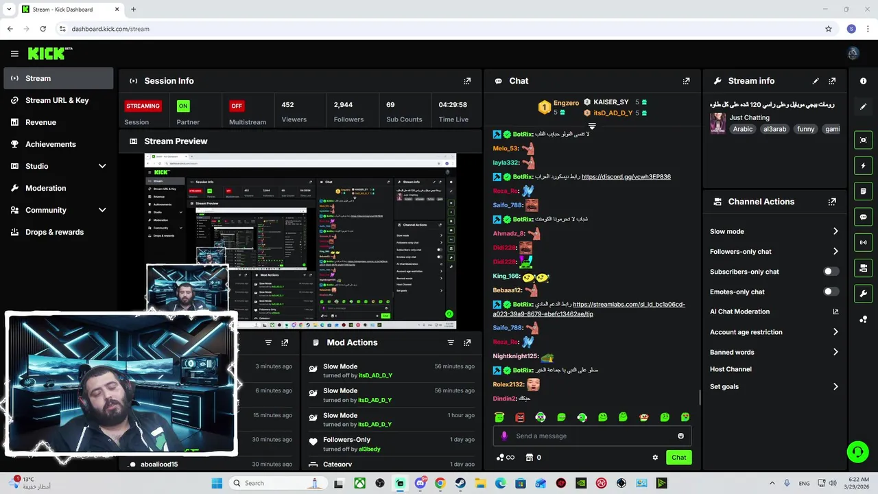Select Stream in the sidebar
The image size is (878, 494).
(x=58, y=78)
